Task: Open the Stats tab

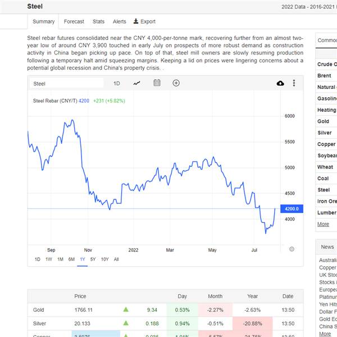Action: [x=98, y=21]
